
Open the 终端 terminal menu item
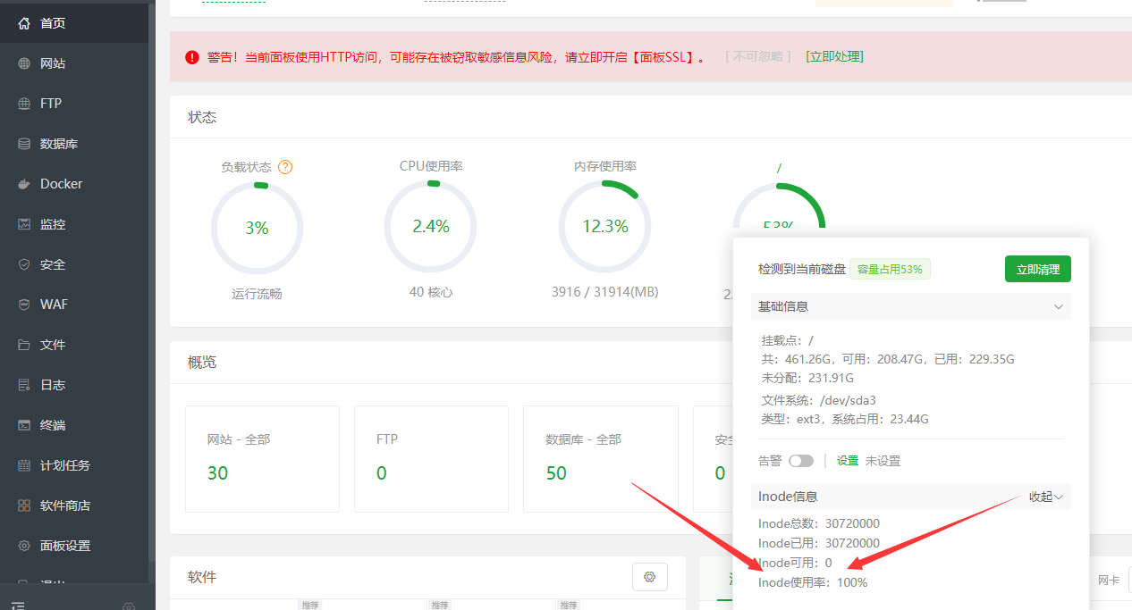pos(74,425)
